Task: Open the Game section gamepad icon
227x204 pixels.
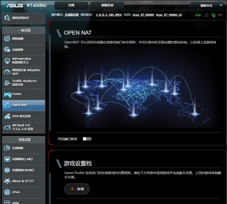Action: point(7,95)
